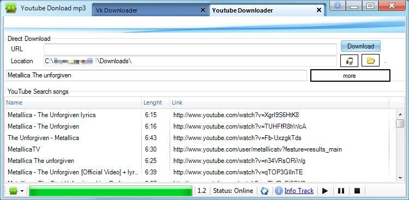The width and height of the screenshot is (409, 200).
Task: Click the metallicatv user link cell
Action: pos(257,149)
